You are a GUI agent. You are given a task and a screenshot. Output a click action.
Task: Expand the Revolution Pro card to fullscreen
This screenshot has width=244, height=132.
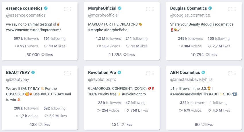148,73
